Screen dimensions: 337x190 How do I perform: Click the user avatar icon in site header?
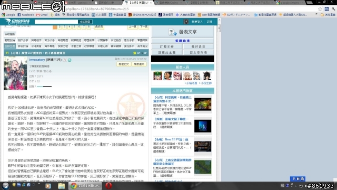186,22
